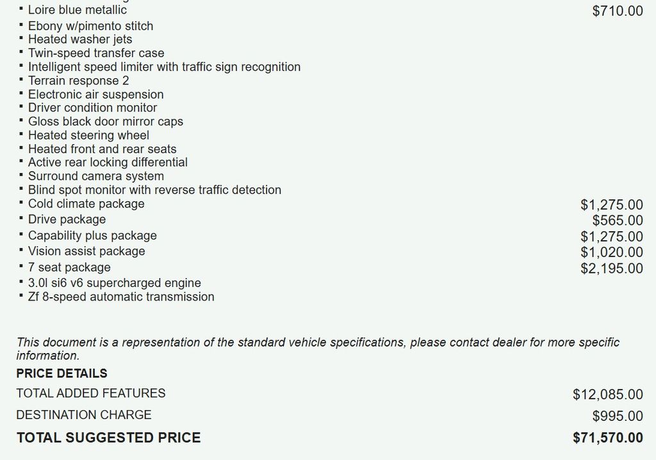656x460 pixels.
Task: Click the Surround camera system entry
Action: [95, 176]
